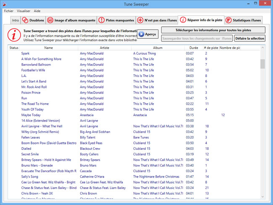This screenshot has width=273, height=205.
Task: Click album A Curious Thing
Action: point(144,53)
